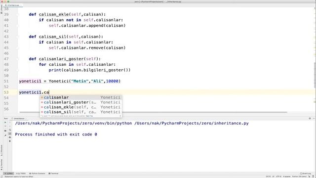Screen dimensions: 316x178
Task: Fold calisan_sil method at line 43
Action: point(18,37)
